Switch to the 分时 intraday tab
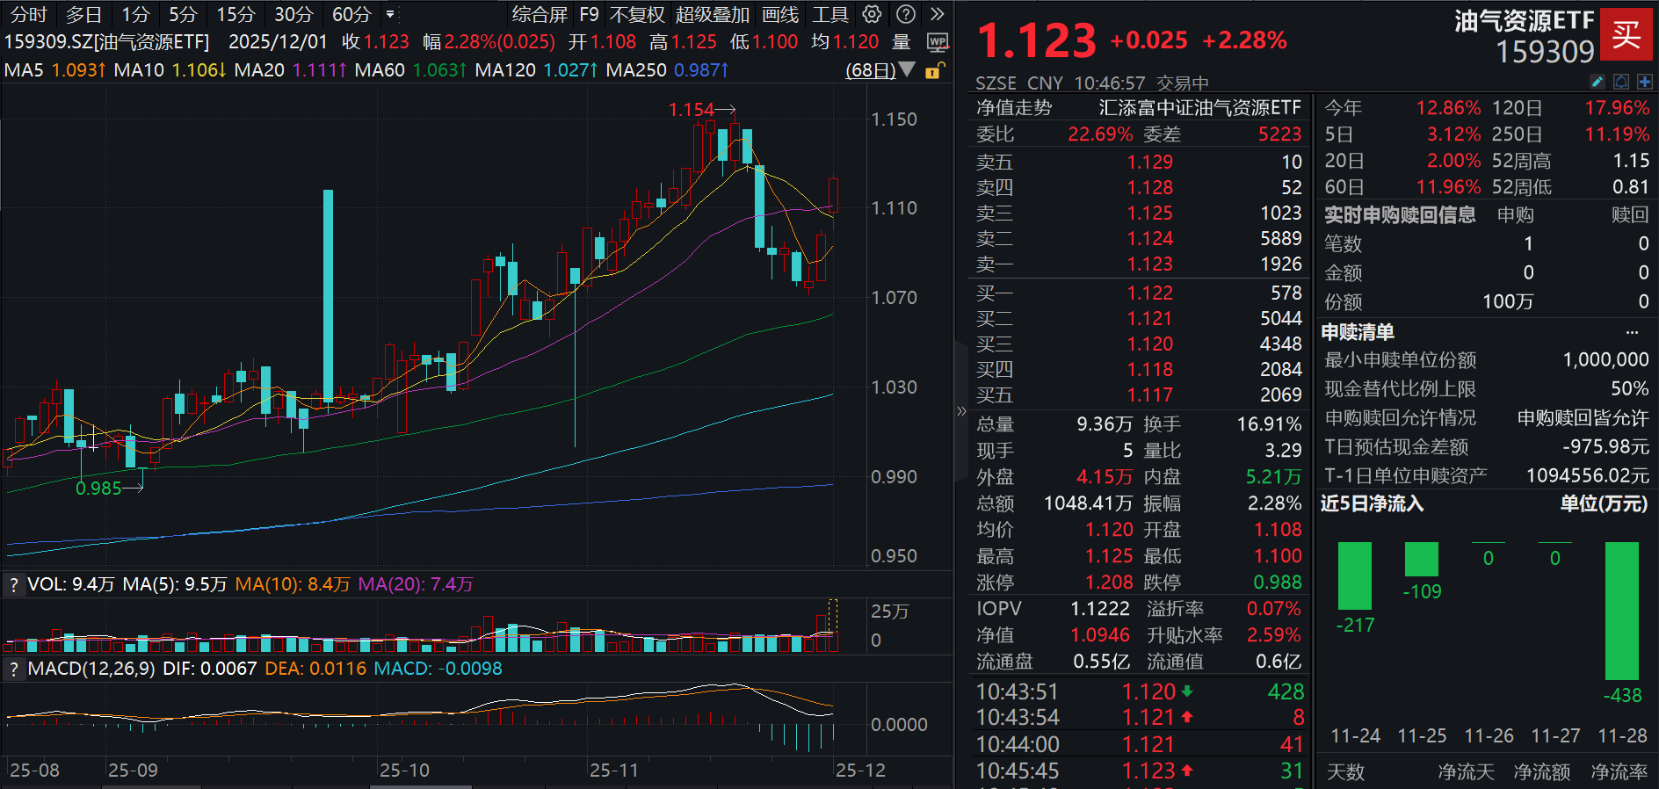The height and width of the screenshot is (789, 1659). tap(28, 14)
